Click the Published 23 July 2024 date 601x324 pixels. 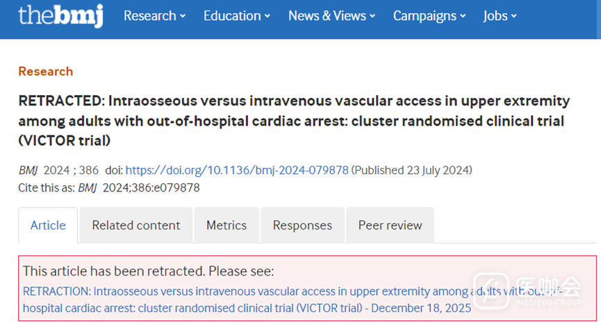click(412, 170)
